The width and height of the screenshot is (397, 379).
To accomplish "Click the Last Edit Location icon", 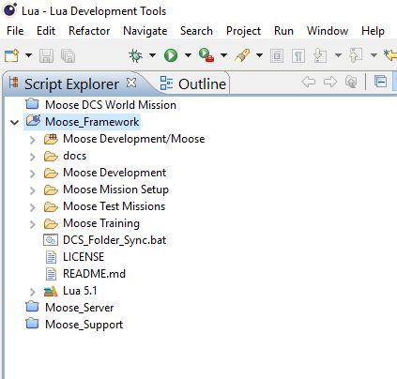I will click(x=390, y=55).
